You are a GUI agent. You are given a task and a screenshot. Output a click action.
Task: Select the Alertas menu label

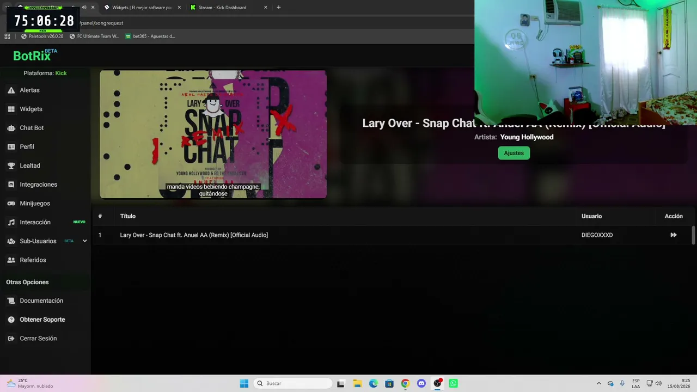29,90
